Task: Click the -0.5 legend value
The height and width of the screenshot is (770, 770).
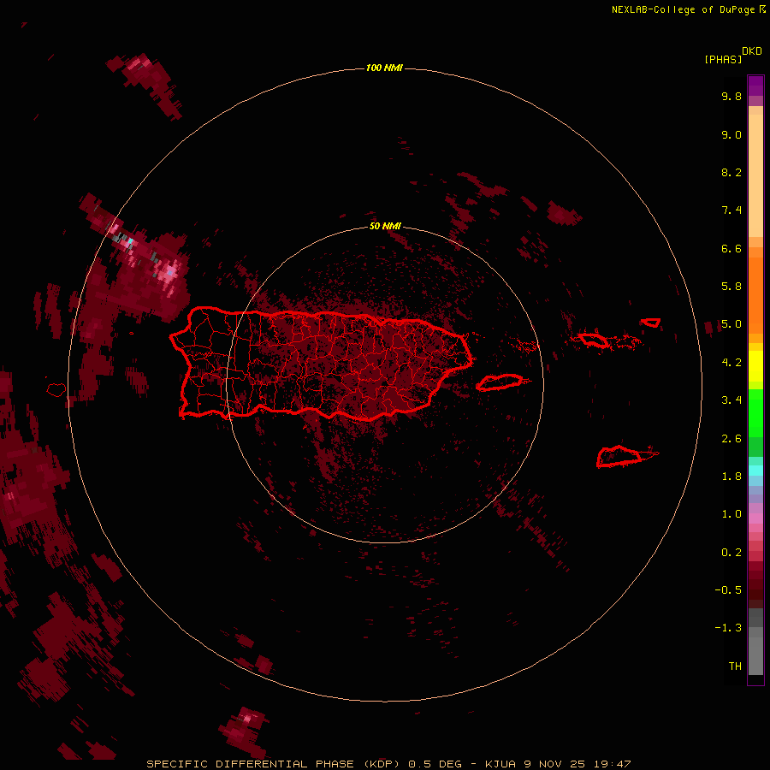Action: pyautogui.click(x=728, y=590)
